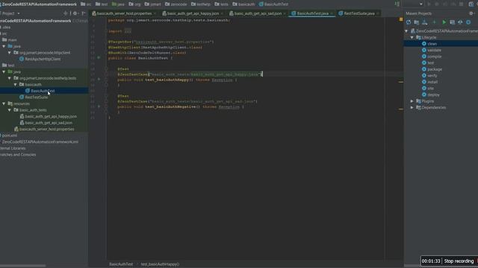Collapse the org.jsmart.zerocode.httpclient package arrow

[x=10, y=53]
